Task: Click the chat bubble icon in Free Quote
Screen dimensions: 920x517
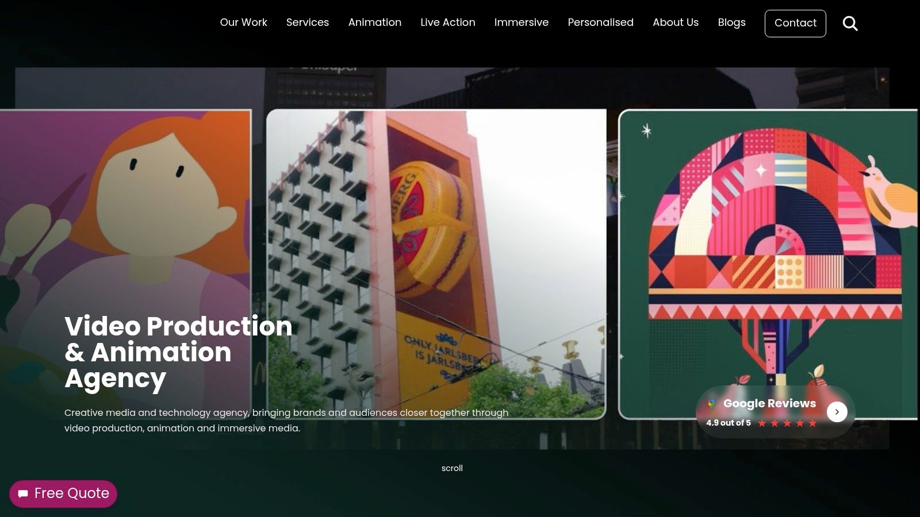Action: [23, 494]
